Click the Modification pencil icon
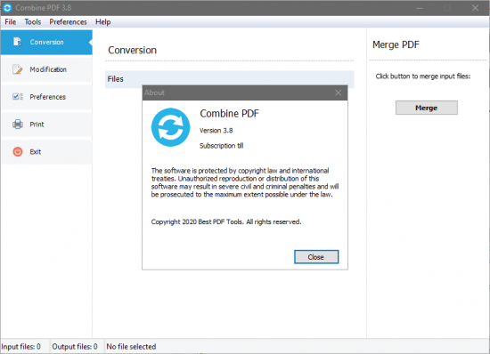This screenshot has width=490, height=354. [18, 69]
